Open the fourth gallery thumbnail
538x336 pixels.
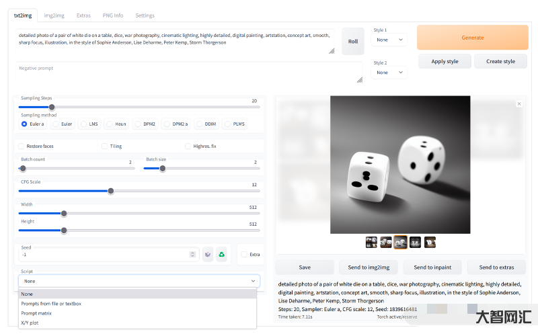415,242
